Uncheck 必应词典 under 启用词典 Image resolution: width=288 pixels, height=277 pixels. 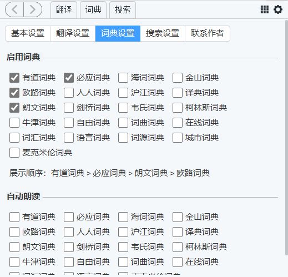click(x=69, y=78)
